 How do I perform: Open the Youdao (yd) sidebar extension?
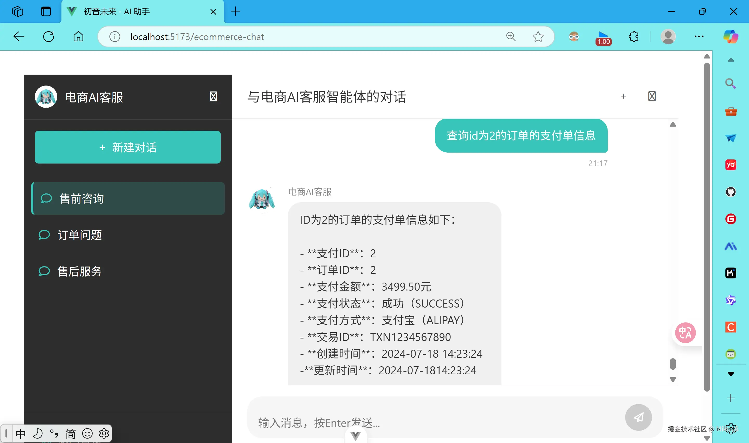pyautogui.click(x=731, y=165)
